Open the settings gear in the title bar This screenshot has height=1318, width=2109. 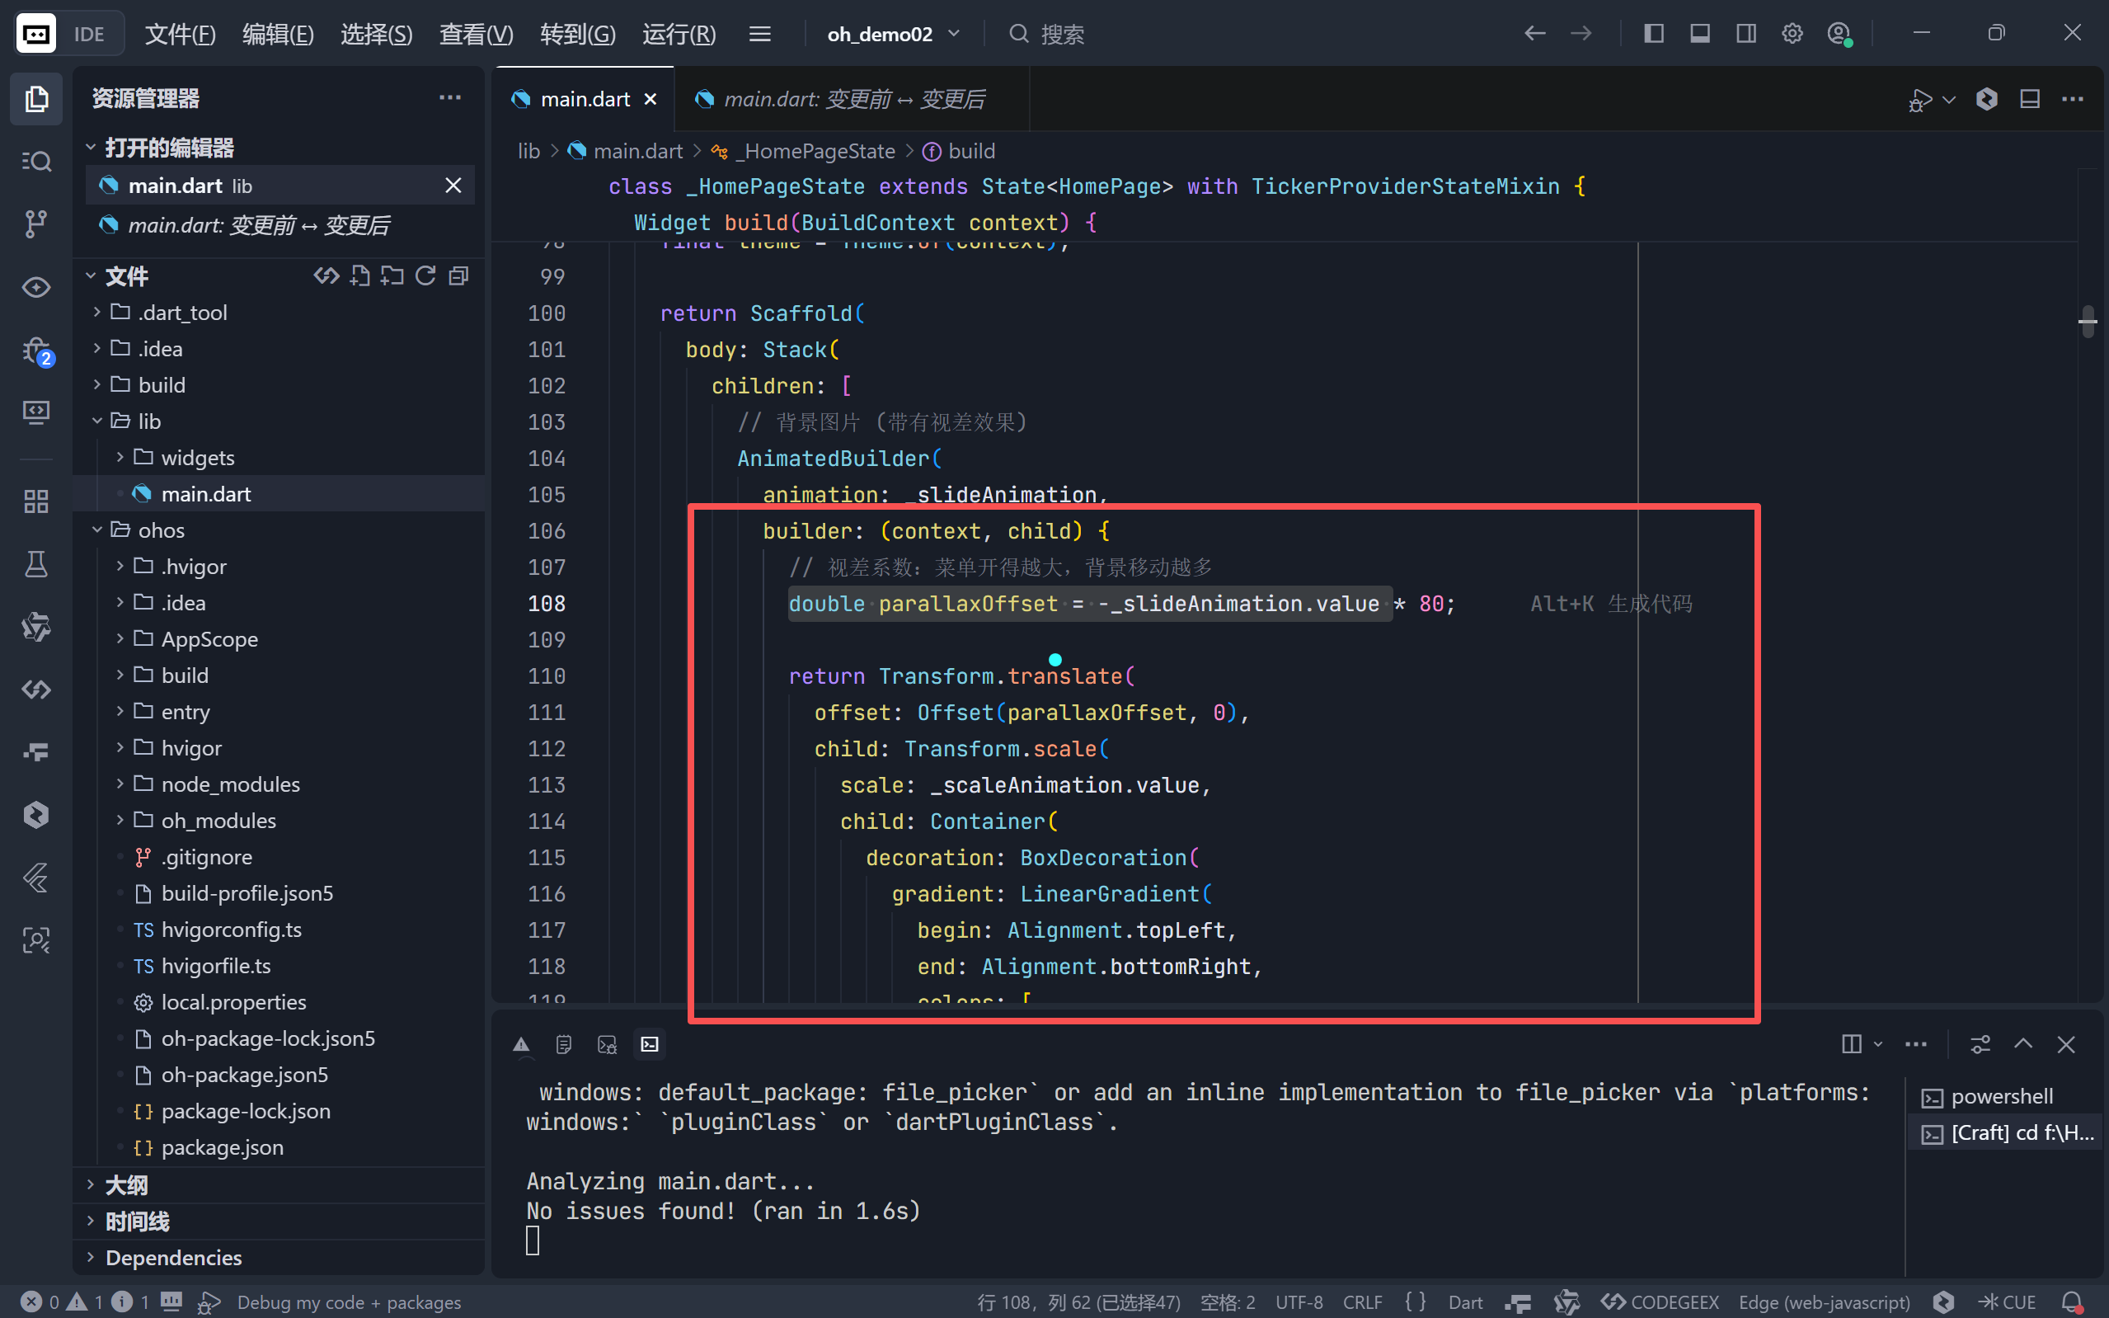(1792, 34)
